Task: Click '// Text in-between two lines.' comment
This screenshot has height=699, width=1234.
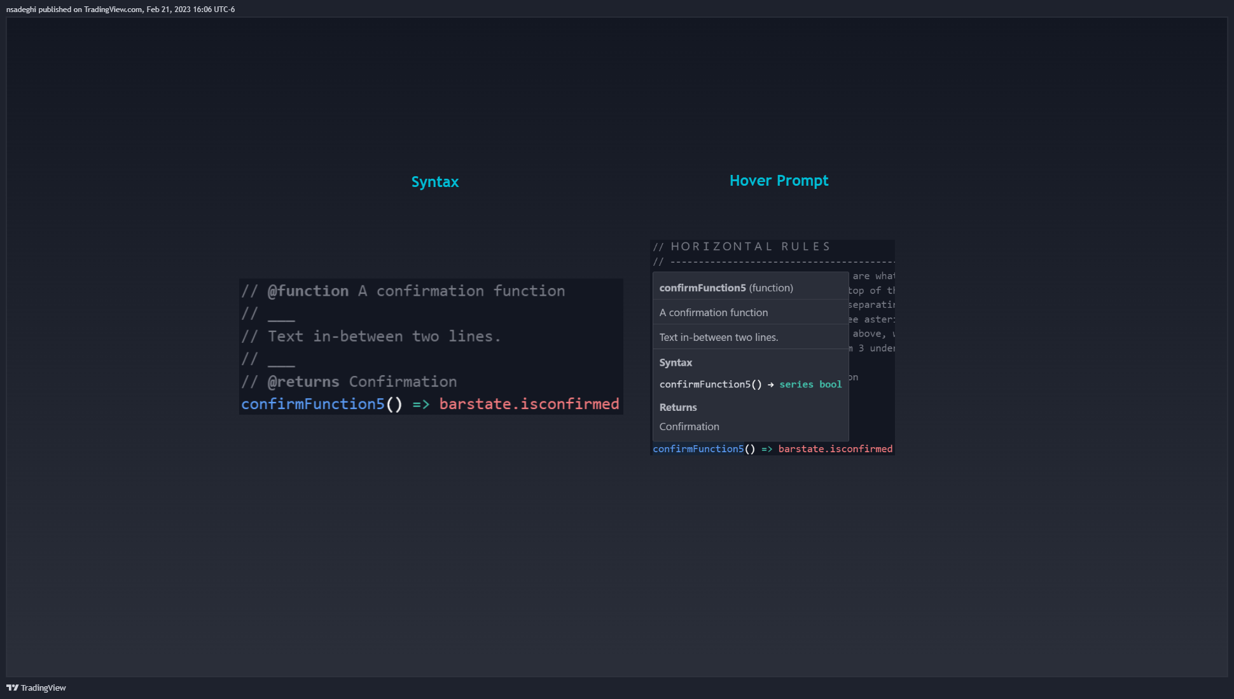Action: (371, 336)
